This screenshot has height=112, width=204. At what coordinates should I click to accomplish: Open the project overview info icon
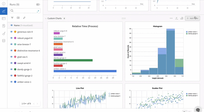[3, 4]
